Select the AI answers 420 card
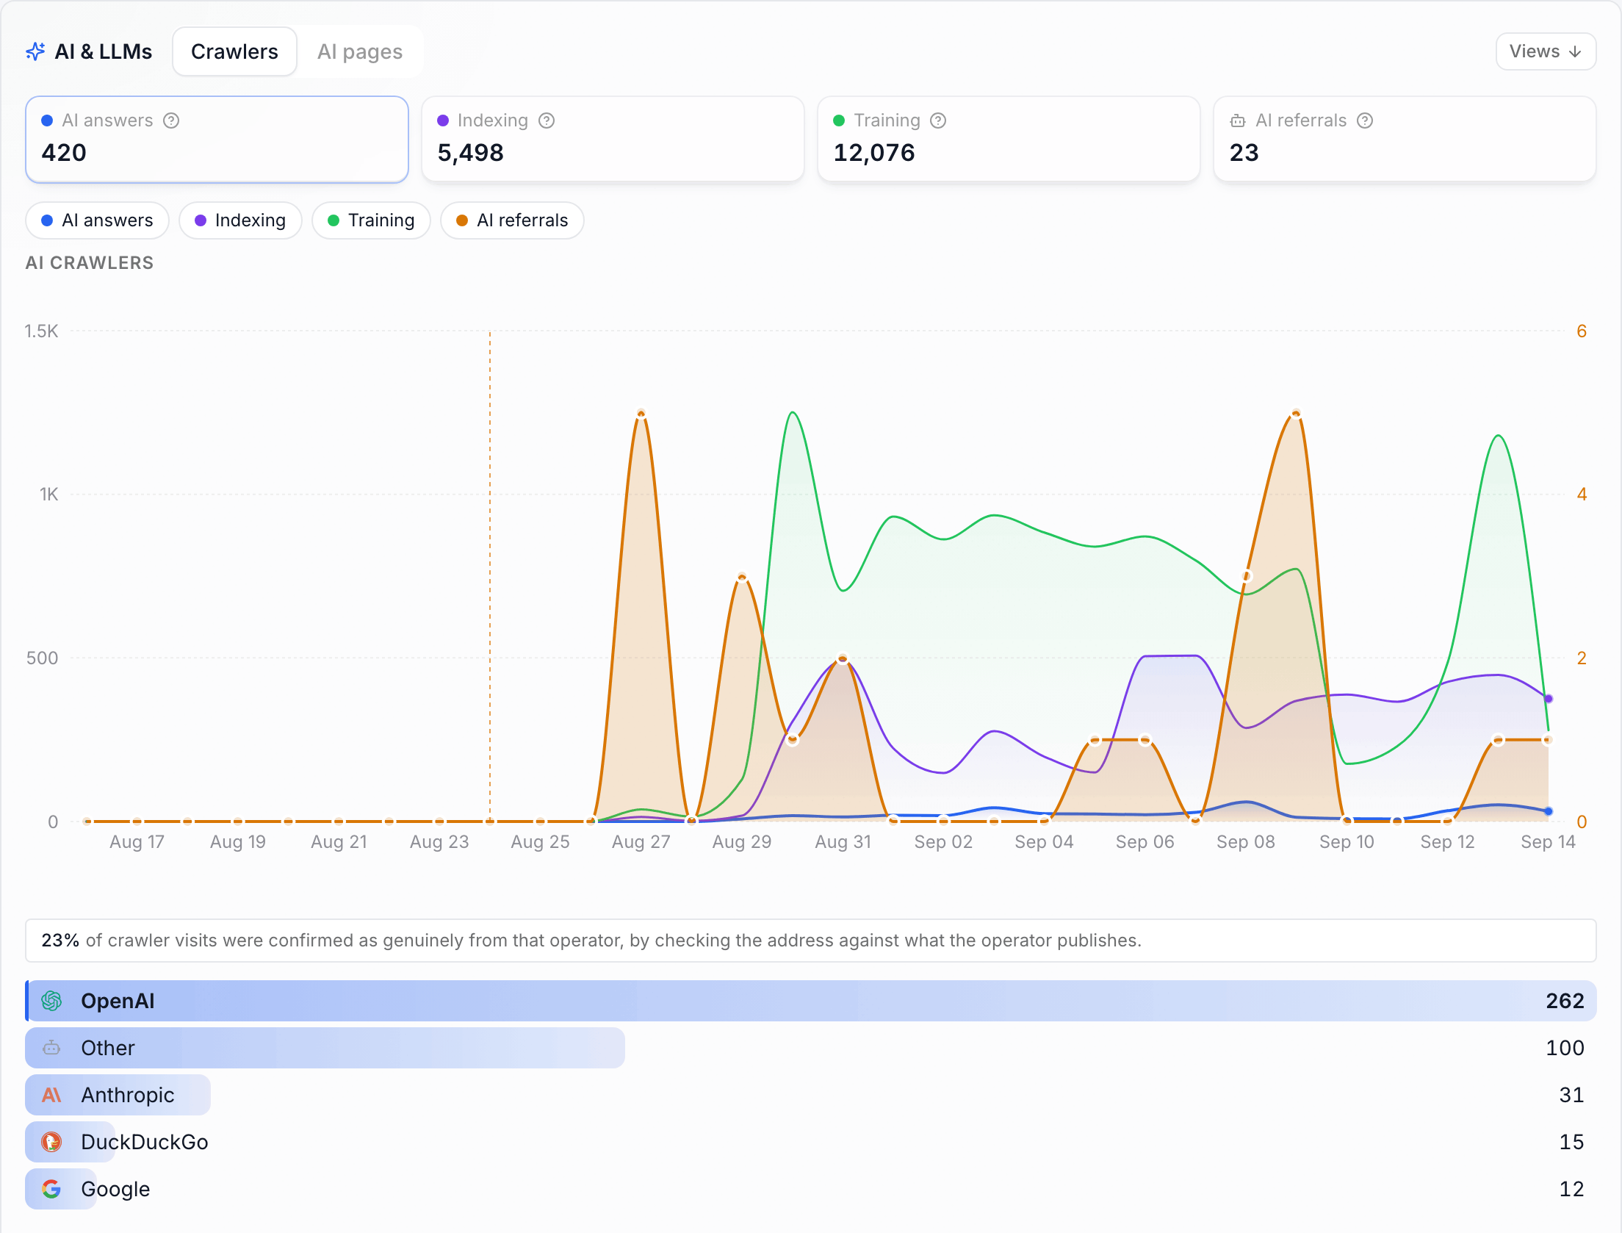The image size is (1622, 1233). tap(217, 139)
